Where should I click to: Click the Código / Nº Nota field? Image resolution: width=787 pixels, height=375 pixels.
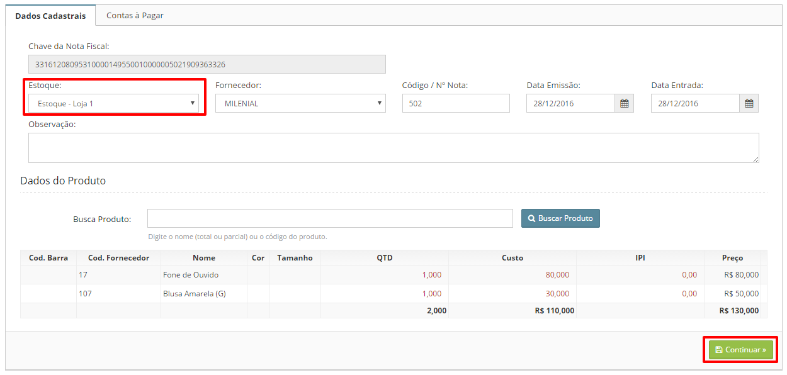tap(456, 104)
